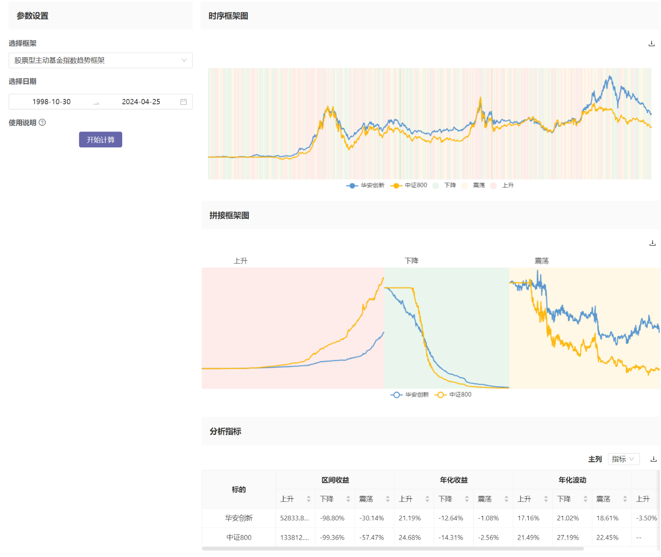Click the calendar icon in date picker
661x557 pixels.
click(x=184, y=102)
